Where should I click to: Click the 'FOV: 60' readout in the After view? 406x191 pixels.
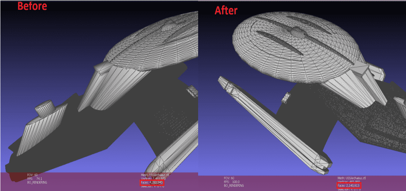coord(229,178)
